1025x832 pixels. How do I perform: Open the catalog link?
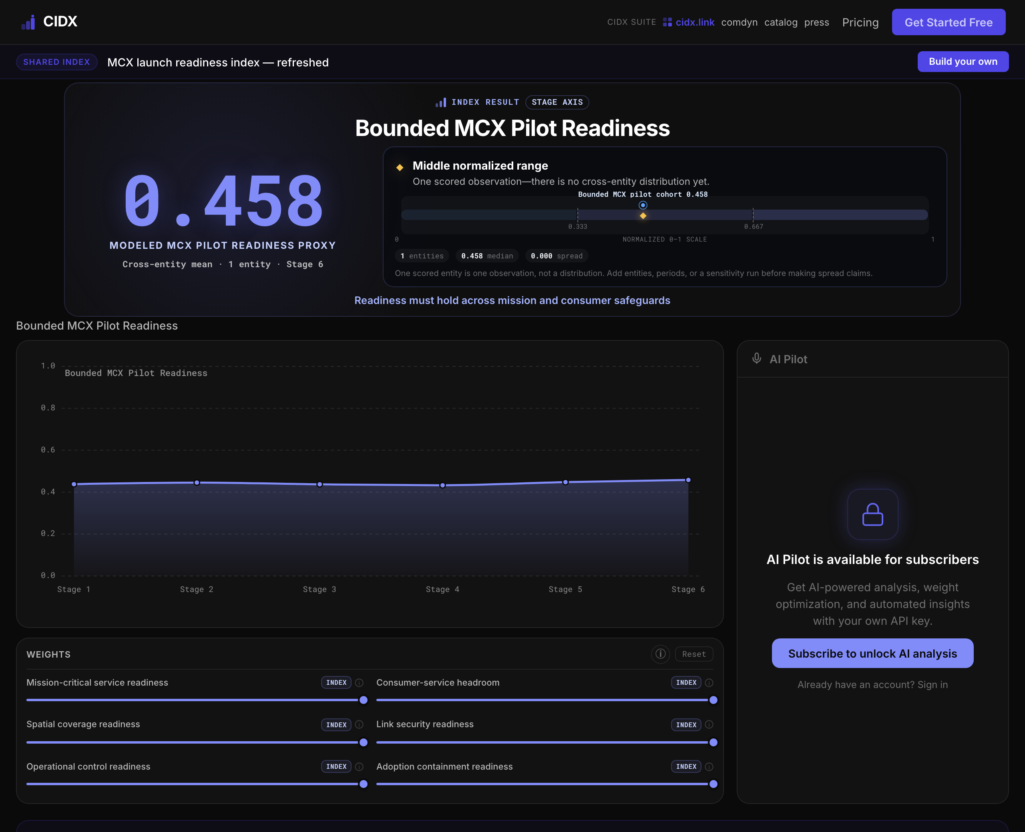tap(780, 22)
